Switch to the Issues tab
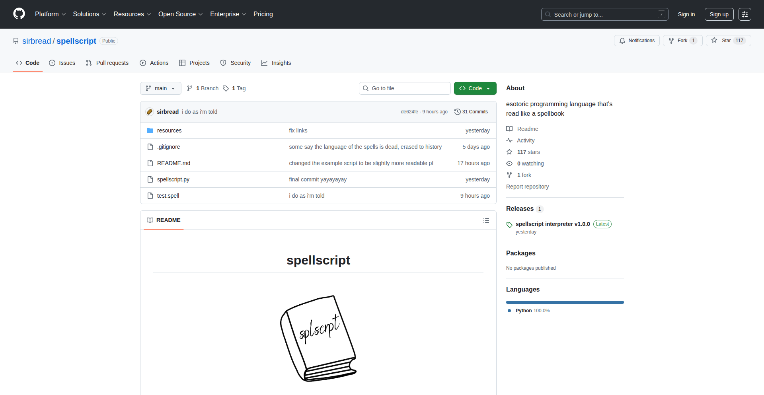 click(x=62, y=63)
